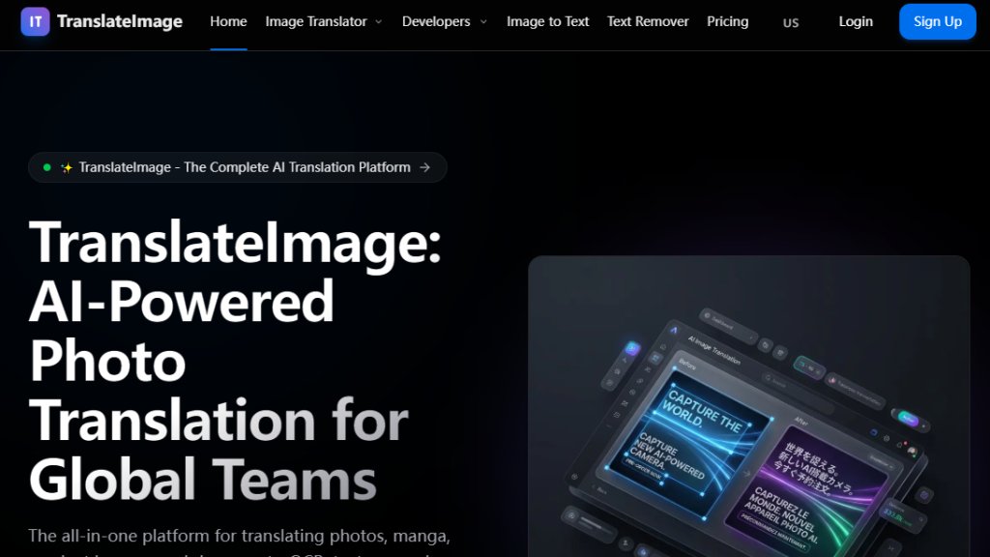The image size is (990, 557).
Task: Click the purple IT logo icon
Action: [x=36, y=21]
